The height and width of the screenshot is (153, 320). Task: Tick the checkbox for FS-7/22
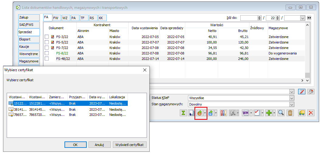(47, 48)
